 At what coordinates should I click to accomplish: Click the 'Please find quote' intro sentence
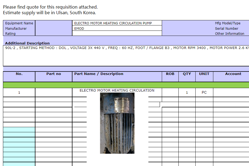point(50,7)
